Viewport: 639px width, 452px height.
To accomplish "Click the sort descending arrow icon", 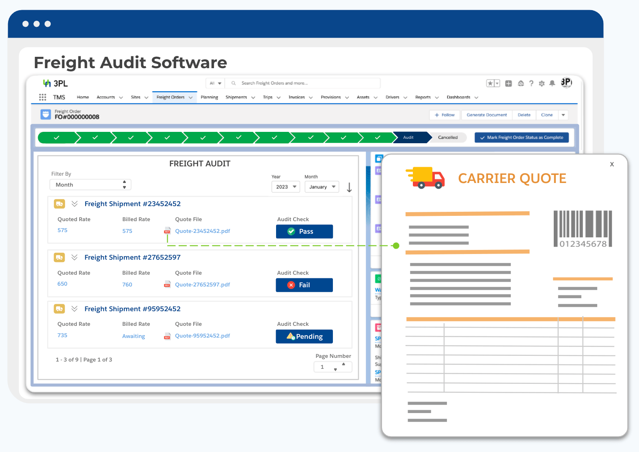I will tap(349, 187).
